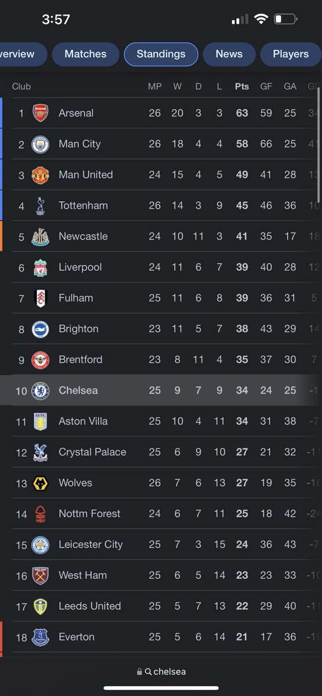The width and height of the screenshot is (322, 696).
Task: Tap the Liverpool club crest
Action: point(41,267)
